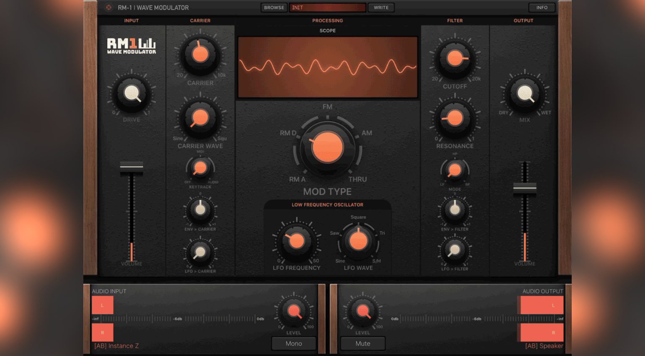
Task: Open the BROWSE preset button
Action: [274, 8]
